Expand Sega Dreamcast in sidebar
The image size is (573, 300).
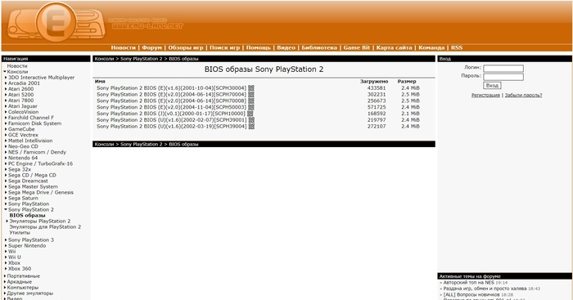coord(6,181)
